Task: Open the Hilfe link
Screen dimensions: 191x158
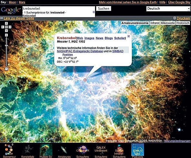Action: (x=162, y=2)
